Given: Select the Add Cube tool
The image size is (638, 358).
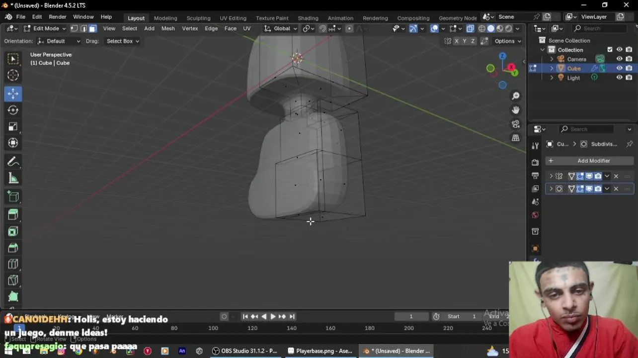Looking at the screenshot, I should (13, 197).
